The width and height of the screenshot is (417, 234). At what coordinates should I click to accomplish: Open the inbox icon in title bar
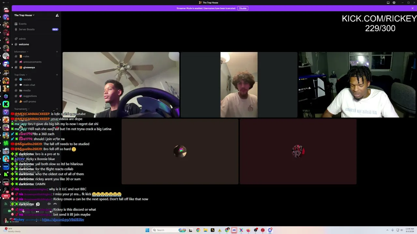pyautogui.click(x=388, y=3)
